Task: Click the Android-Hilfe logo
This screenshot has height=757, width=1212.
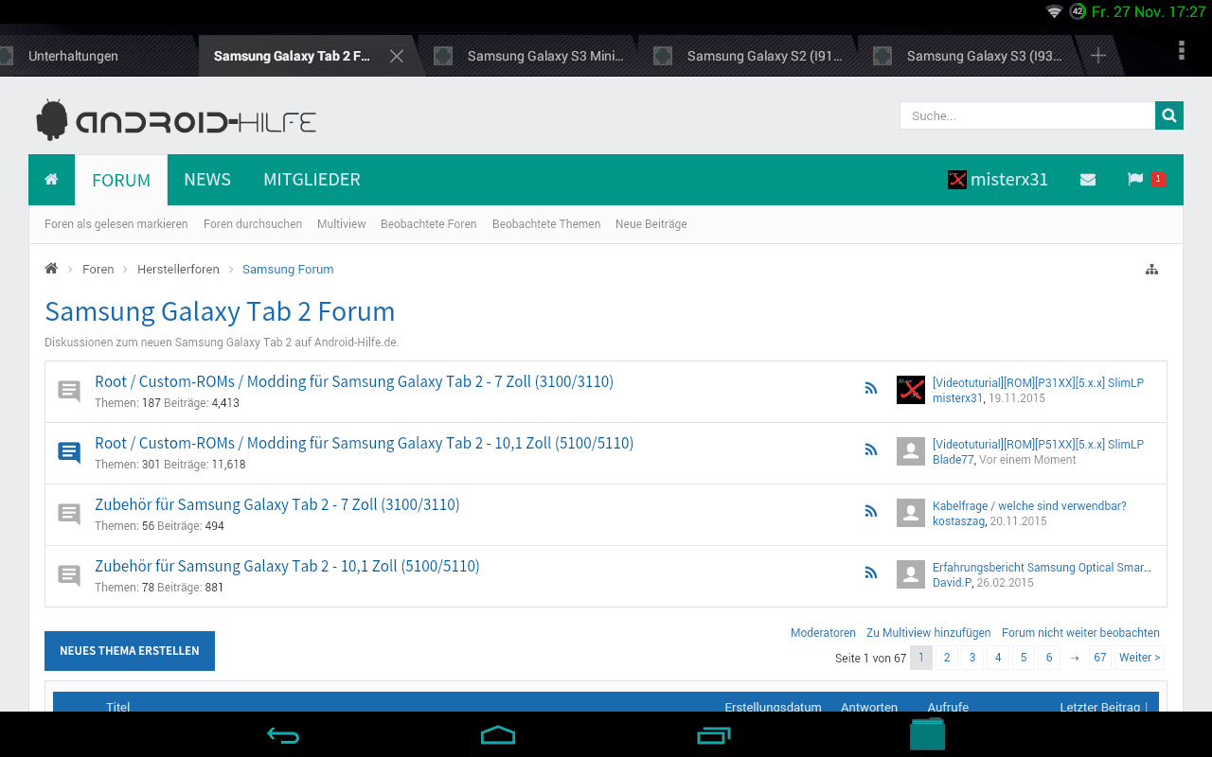Action: [176, 120]
